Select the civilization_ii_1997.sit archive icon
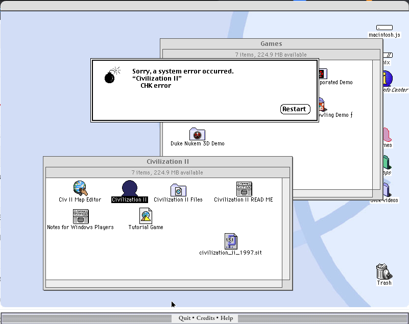This screenshot has height=324, width=409. [231, 241]
